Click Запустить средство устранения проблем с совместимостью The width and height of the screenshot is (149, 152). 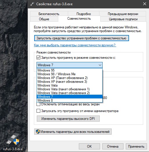(x=81, y=38)
